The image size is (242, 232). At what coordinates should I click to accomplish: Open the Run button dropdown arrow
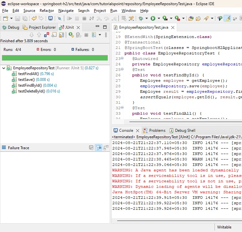coord(158,19)
